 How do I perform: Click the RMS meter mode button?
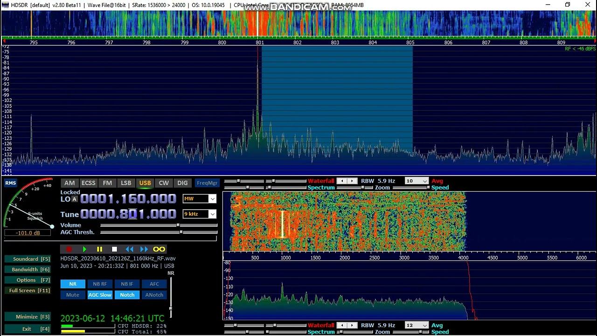[x=10, y=183]
